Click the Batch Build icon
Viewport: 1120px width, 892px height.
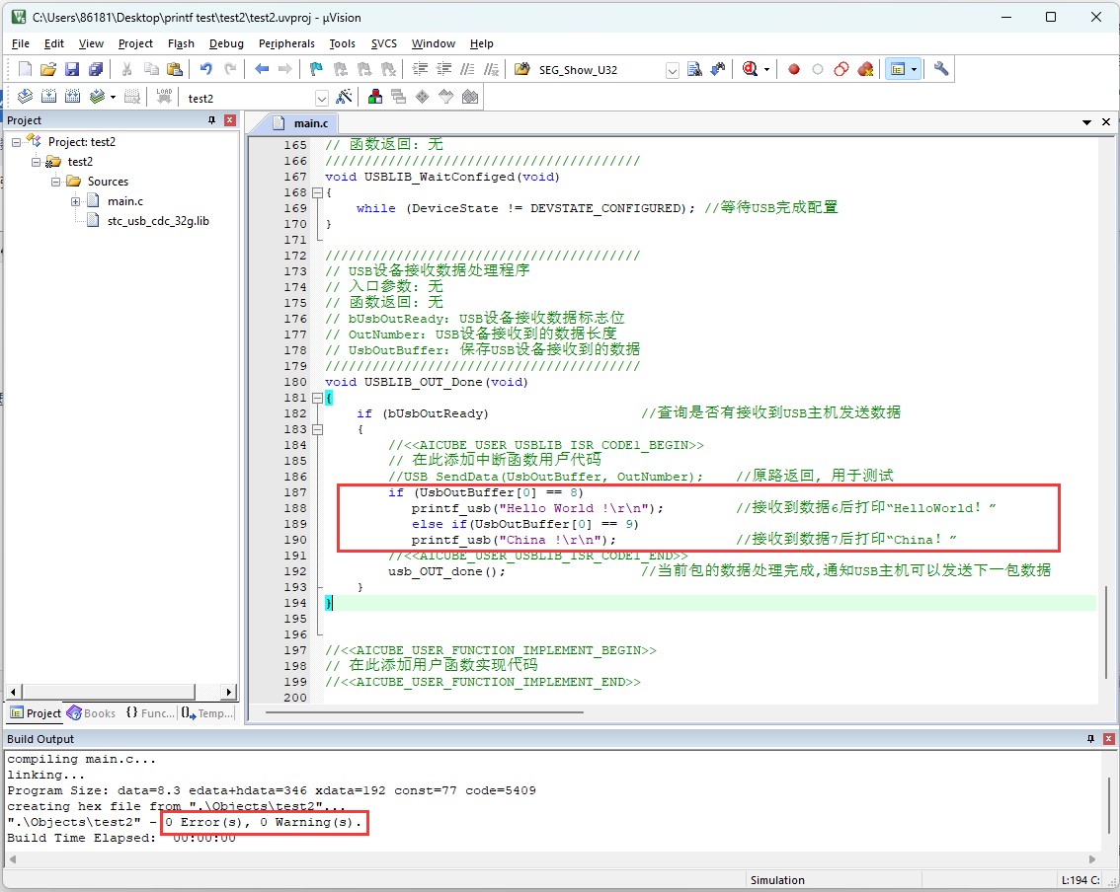97,97
